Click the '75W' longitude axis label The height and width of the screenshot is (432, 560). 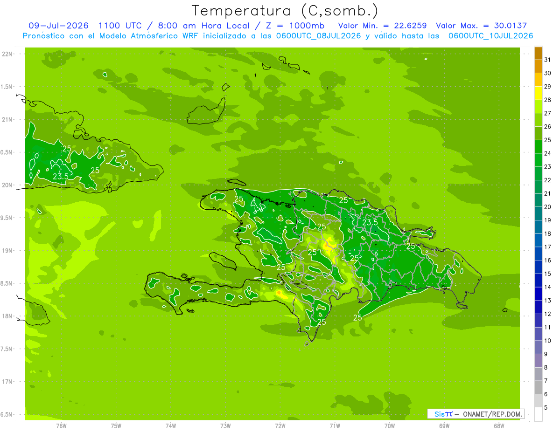tap(116, 426)
